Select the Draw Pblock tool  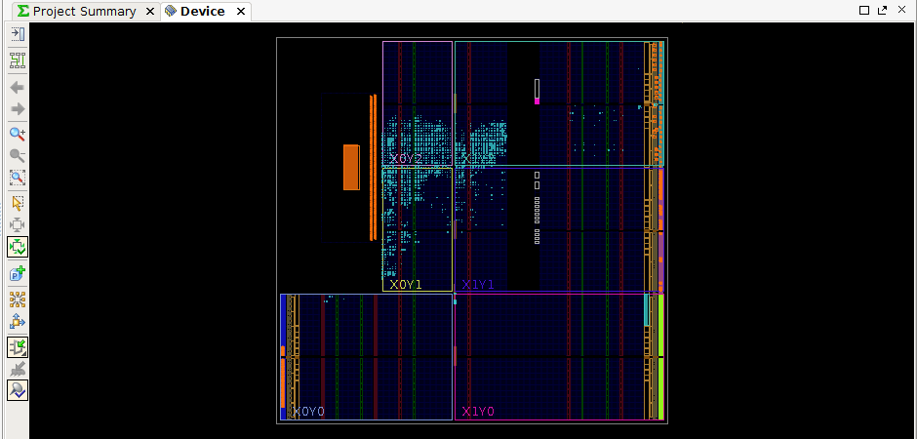(17, 274)
